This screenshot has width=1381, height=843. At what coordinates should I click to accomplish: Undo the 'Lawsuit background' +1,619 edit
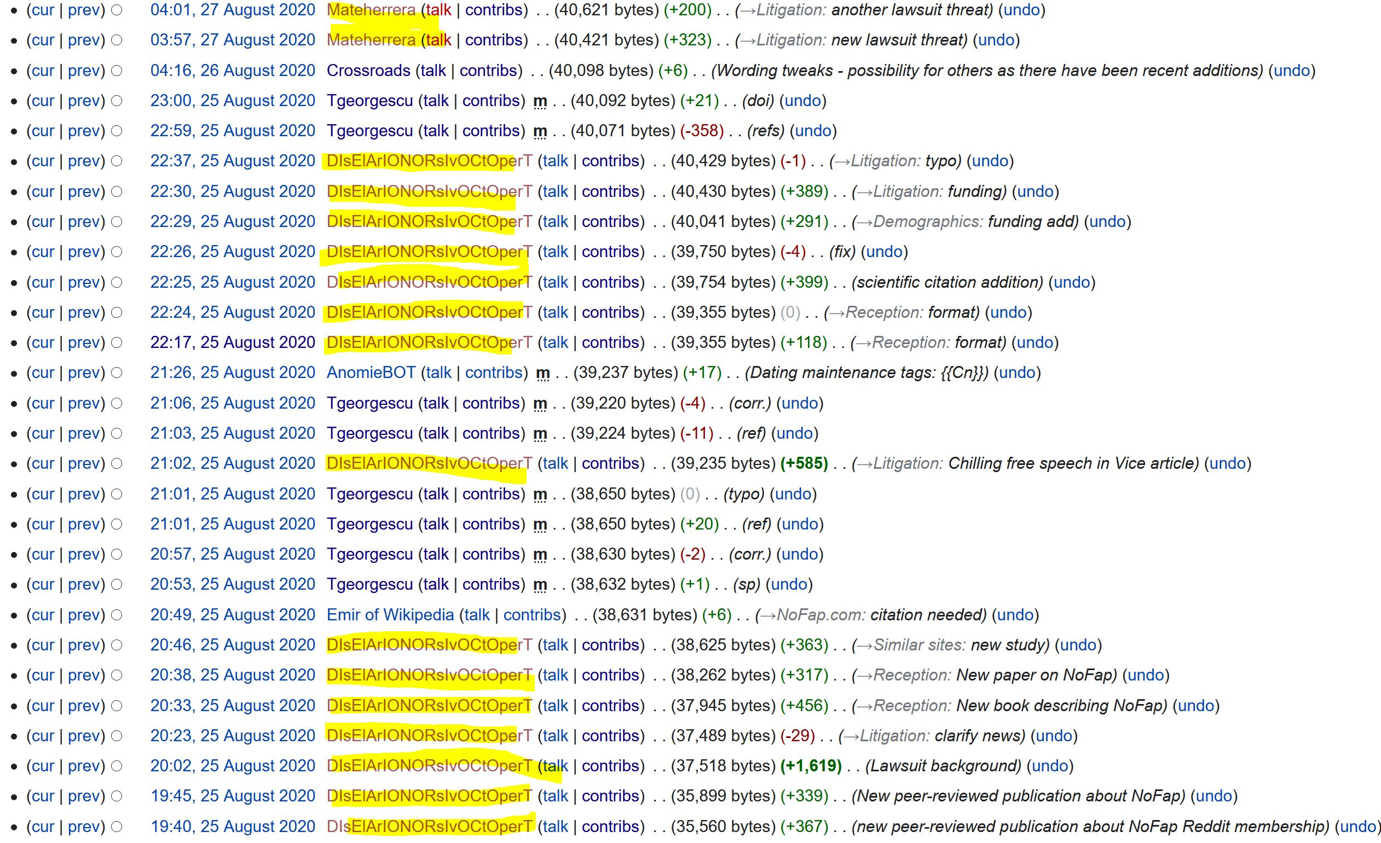1049,766
